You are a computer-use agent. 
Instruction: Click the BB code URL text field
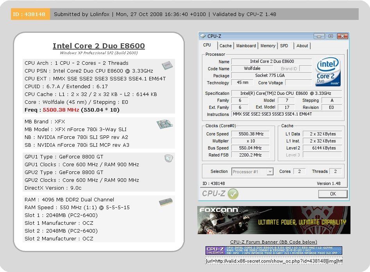274,261
